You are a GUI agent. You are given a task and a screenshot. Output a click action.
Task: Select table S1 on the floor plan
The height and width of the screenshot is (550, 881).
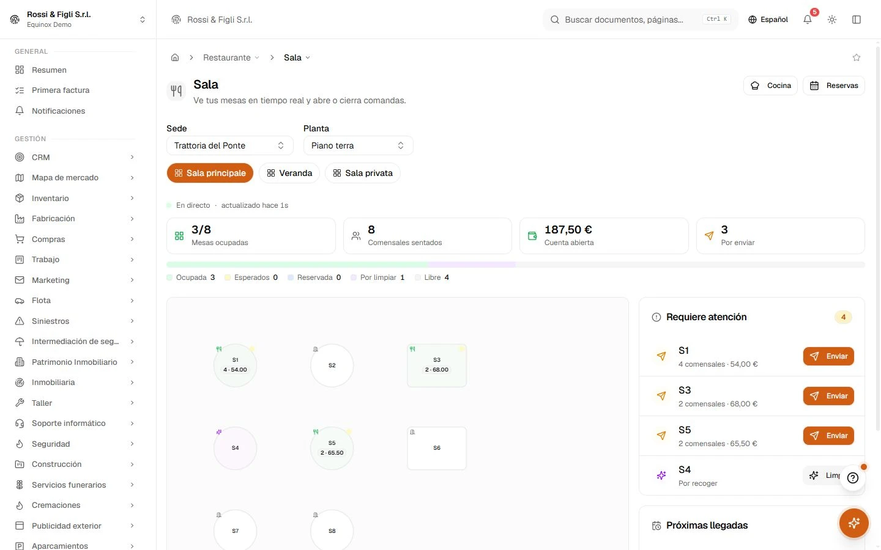click(235, 365)
